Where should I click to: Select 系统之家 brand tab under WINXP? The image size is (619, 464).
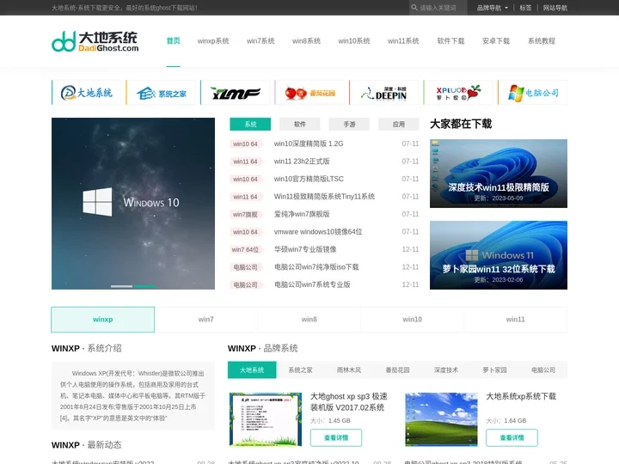[300, 370]
